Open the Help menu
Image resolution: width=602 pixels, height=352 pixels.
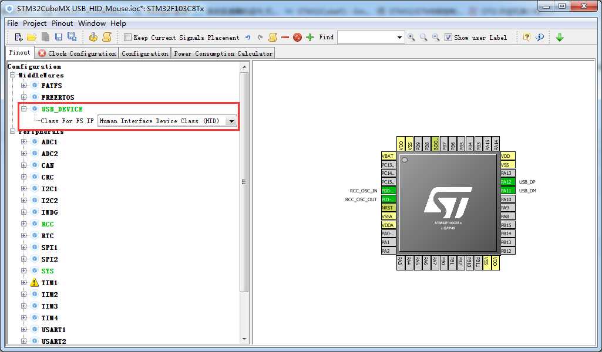(118, 23)
